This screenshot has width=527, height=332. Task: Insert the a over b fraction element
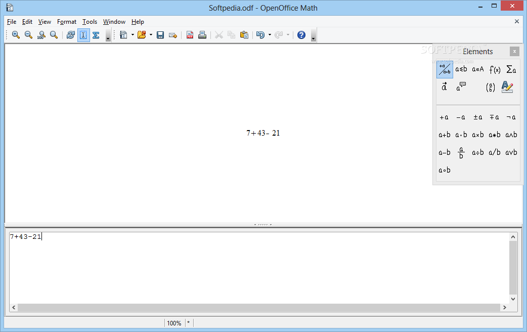coord(461,152)
